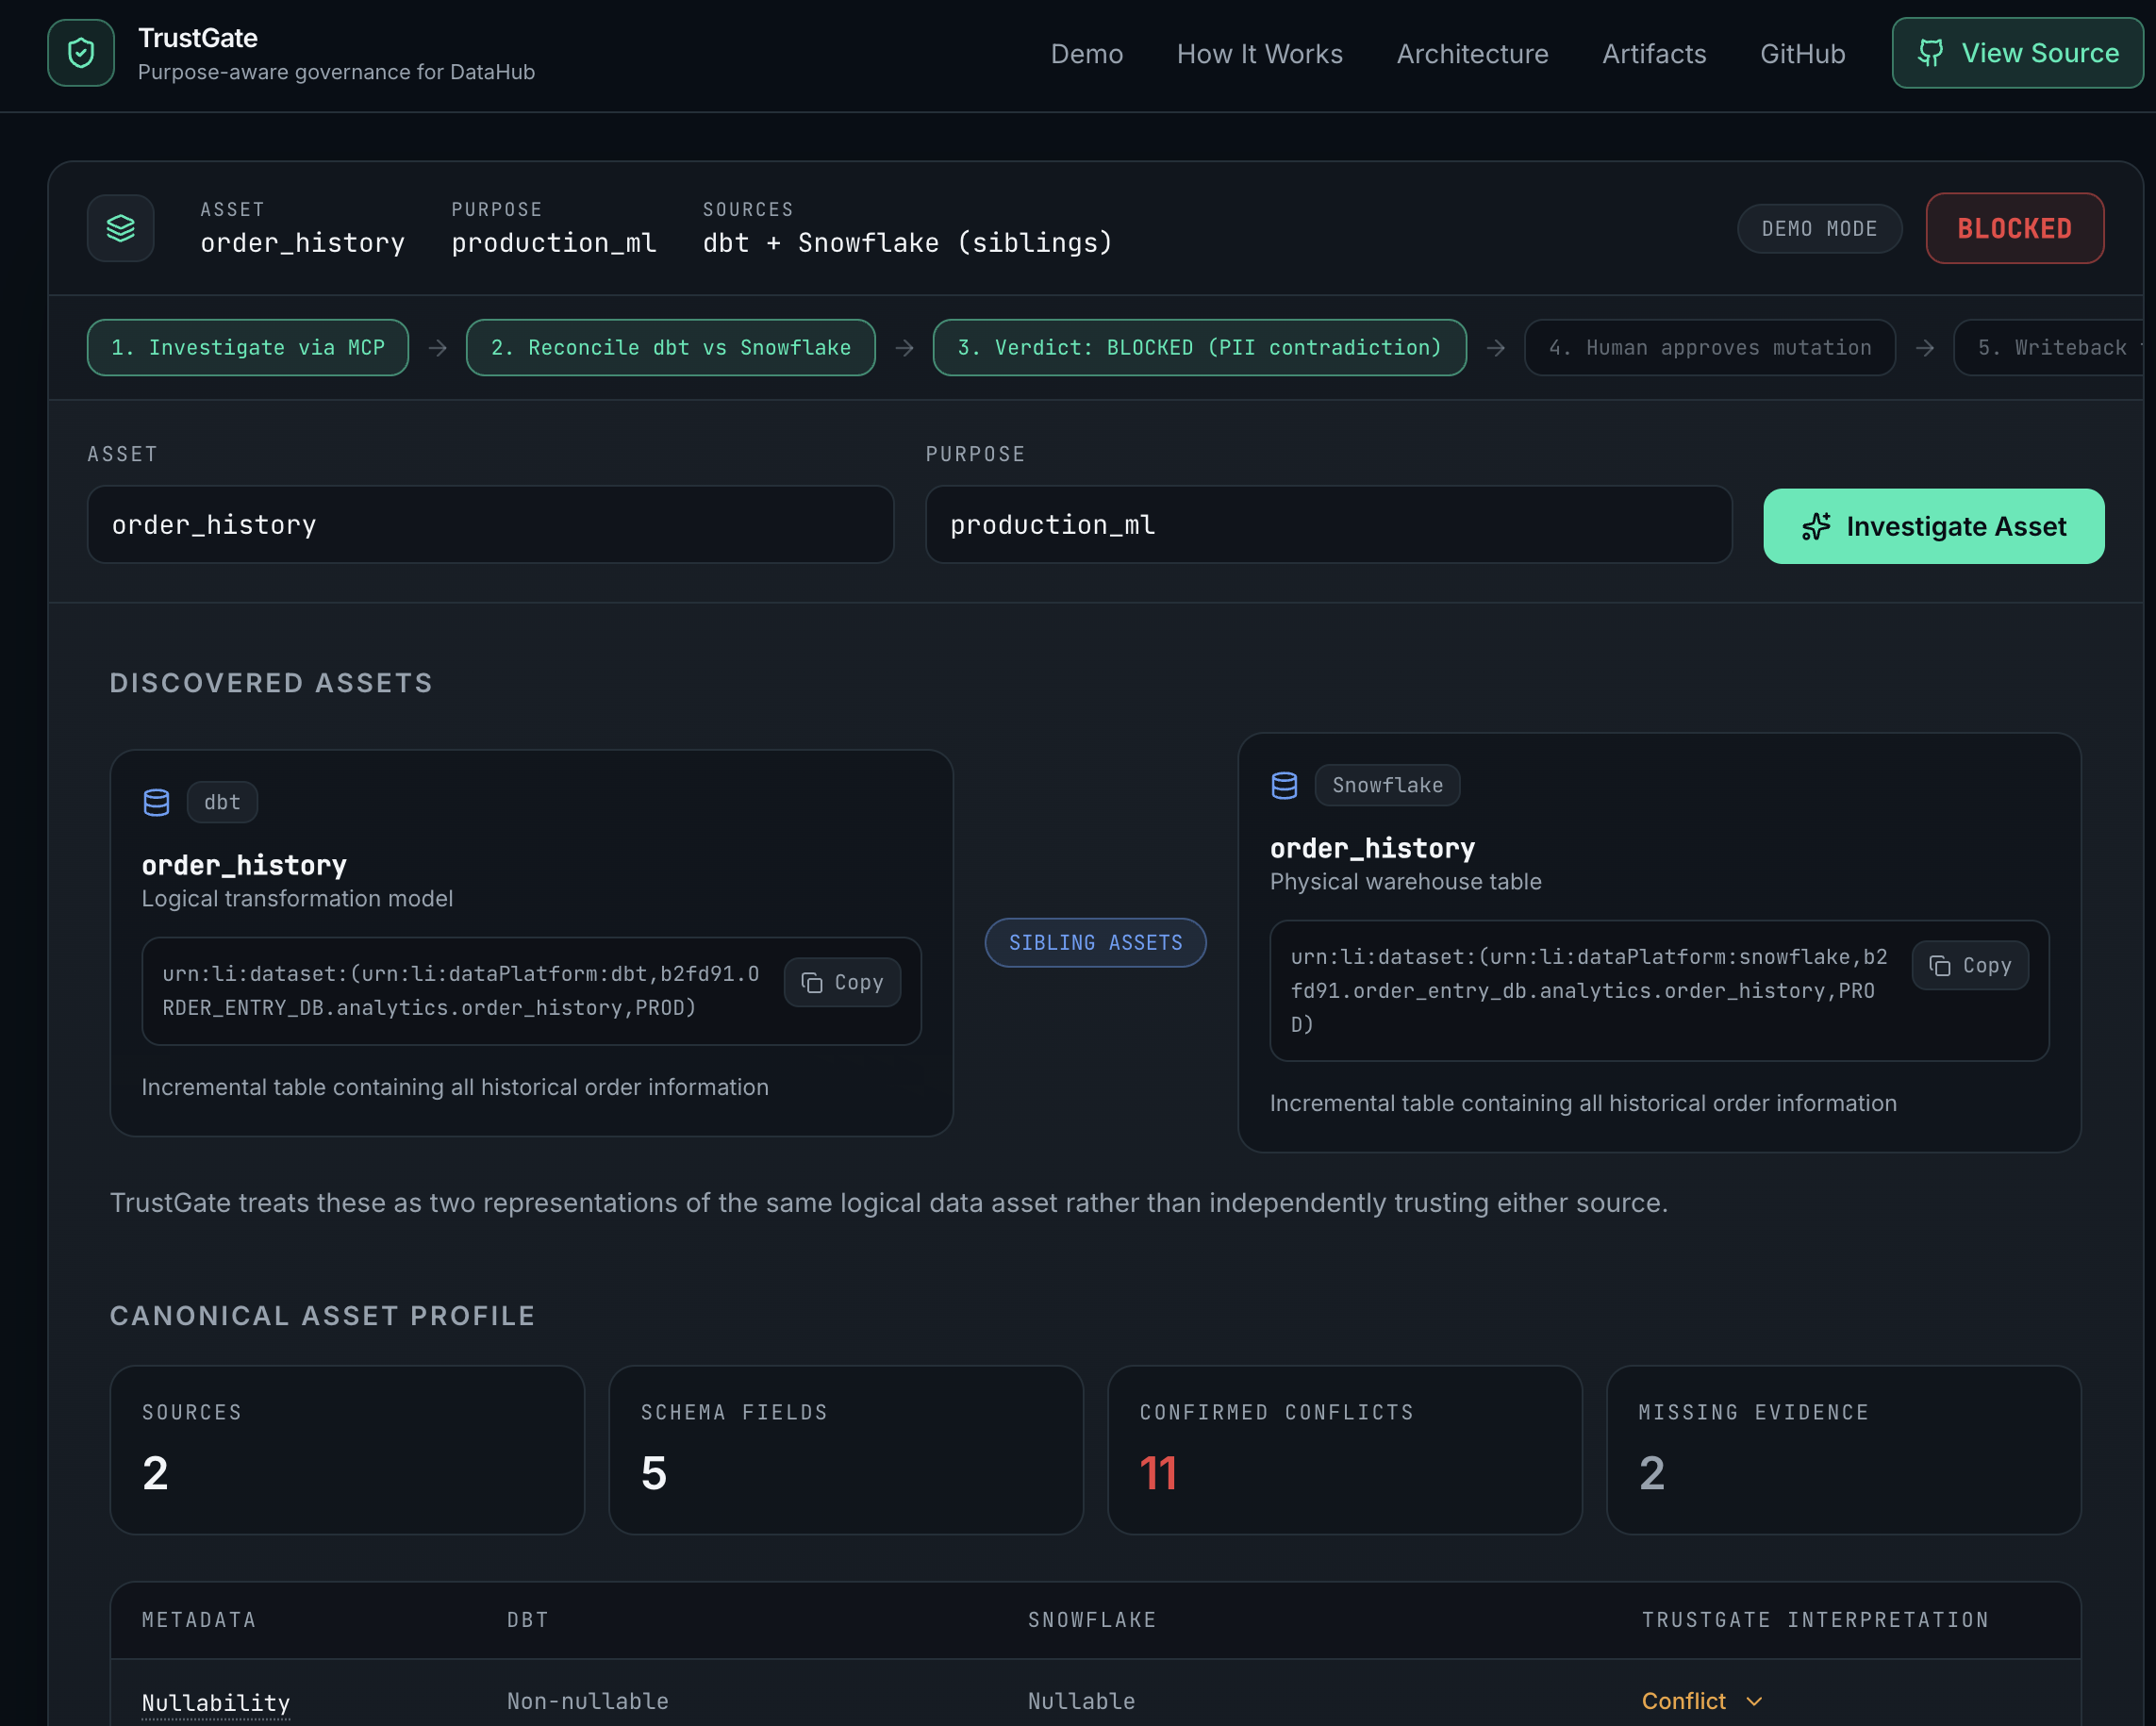The image size is (2156, 1726).
Task: Click the TrustGate shield logo icon
Action: click(81, 53)
